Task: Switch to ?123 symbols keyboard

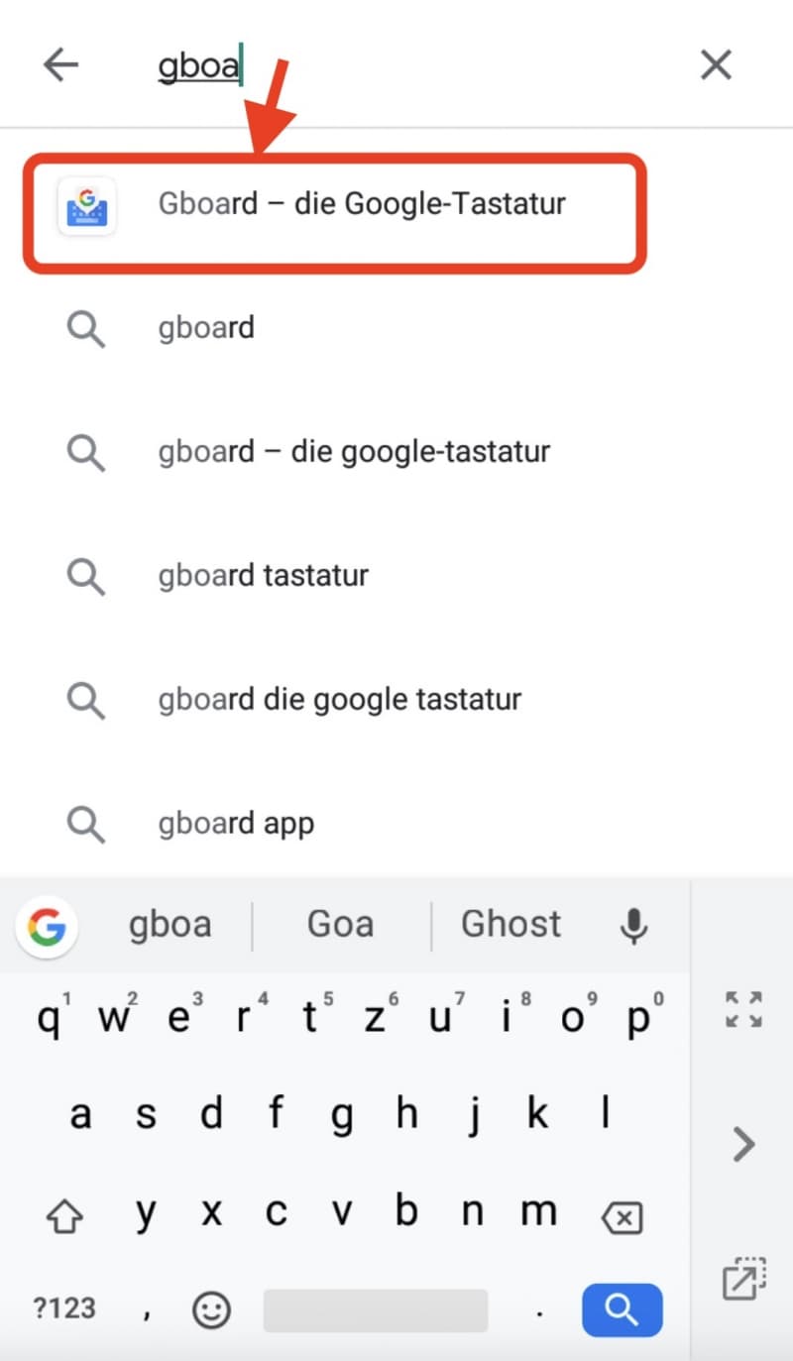Action: pos(65,1309)
